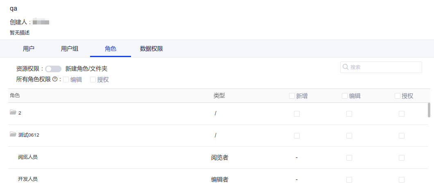Check the 编辑 box for all roles
This screenshot has width=434, height=190.
(x=66, y=80)
